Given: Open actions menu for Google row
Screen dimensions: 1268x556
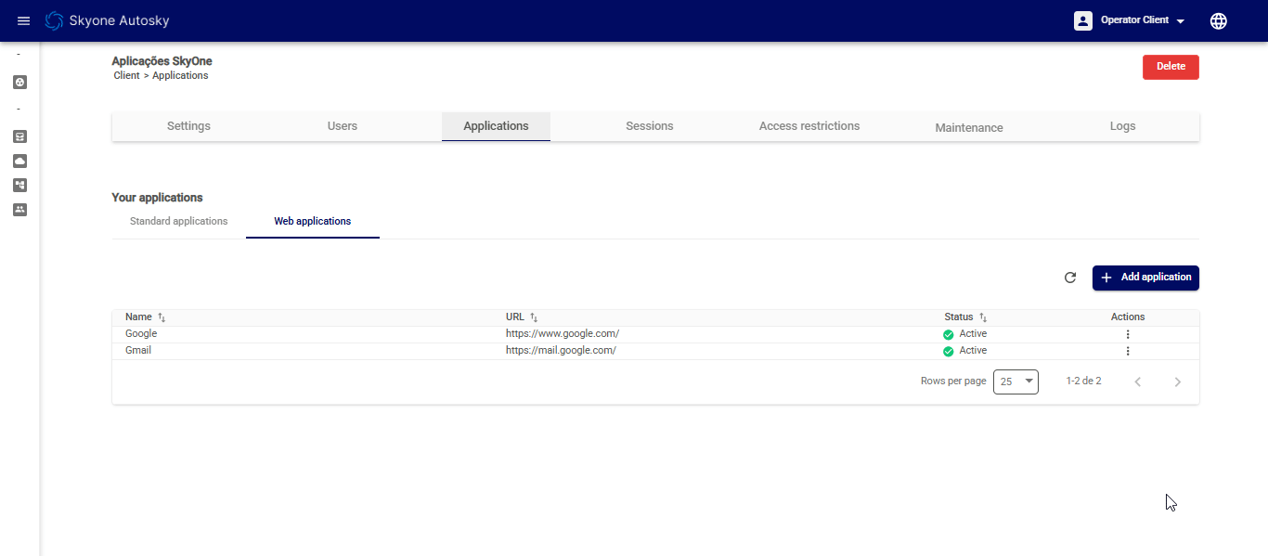Looking at the screenshot, I should coord(1128,334).
